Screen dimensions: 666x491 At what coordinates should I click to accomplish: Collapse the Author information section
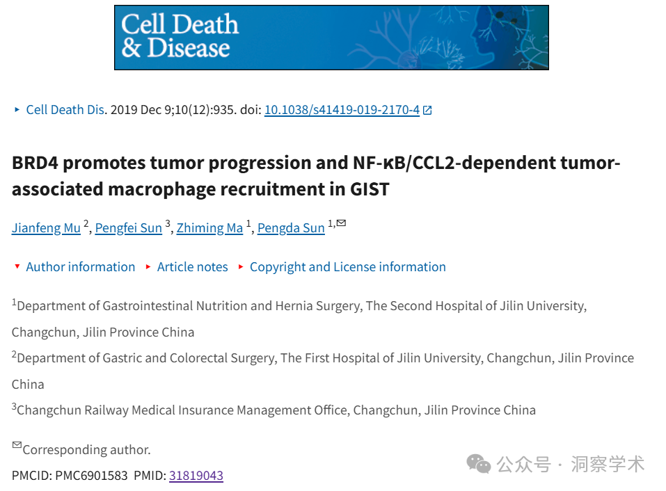(80, 267)
